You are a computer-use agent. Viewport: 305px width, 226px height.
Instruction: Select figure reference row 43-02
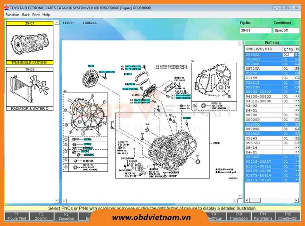pyautogui.click(x=272, y=106)
